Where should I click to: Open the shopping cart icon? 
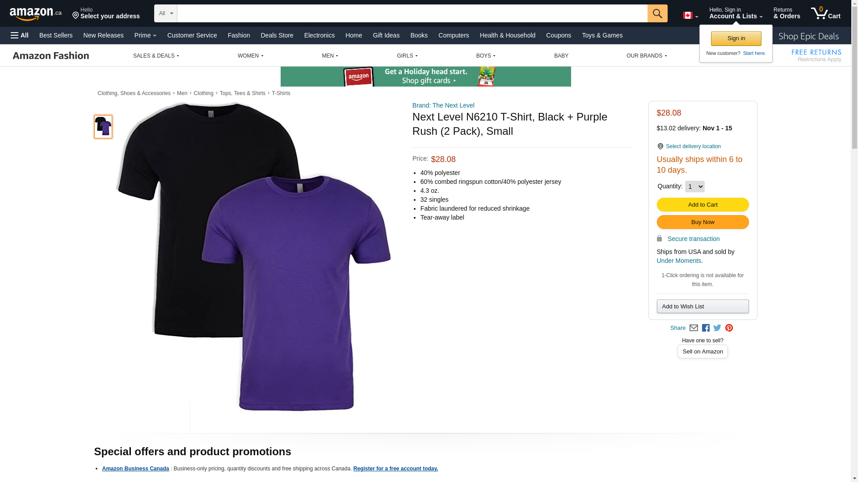(x=825, y=13)
